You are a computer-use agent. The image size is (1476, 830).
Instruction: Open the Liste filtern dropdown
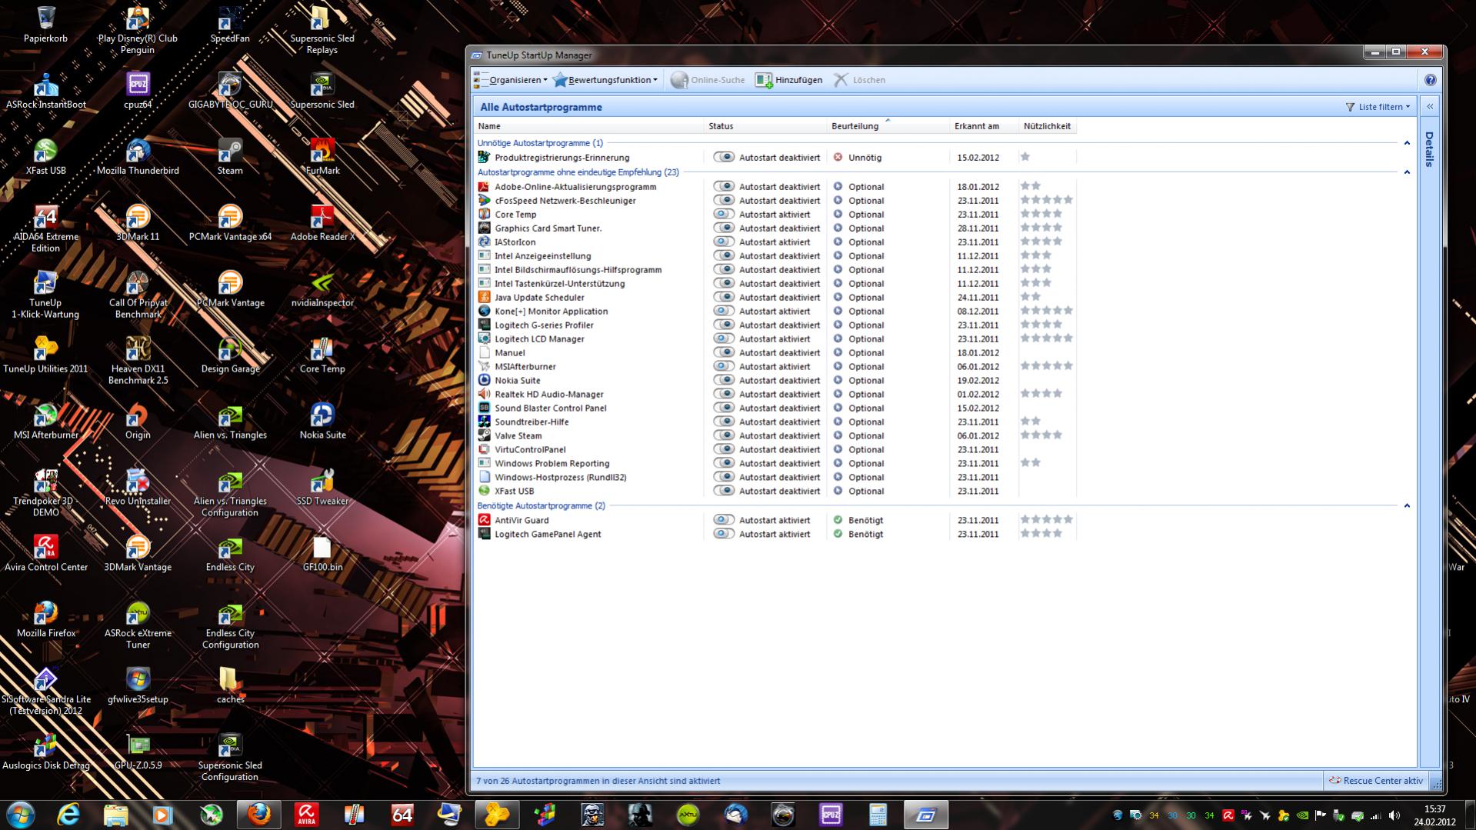pyautogui.click(x=1378, y=107)
